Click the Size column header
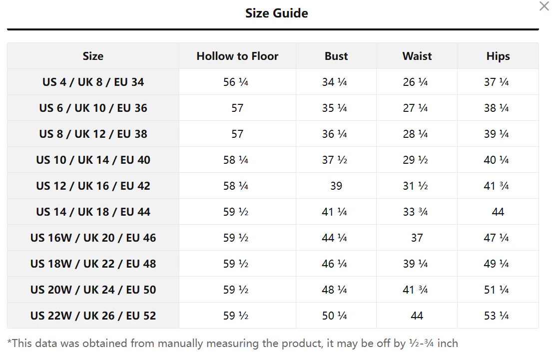The image size is (552, 355). click(x=93, y=56)
